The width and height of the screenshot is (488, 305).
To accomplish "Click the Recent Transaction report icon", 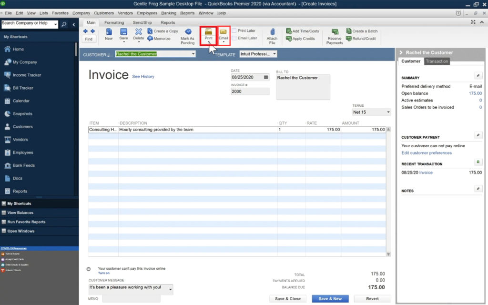I will (x=478, y=162).
